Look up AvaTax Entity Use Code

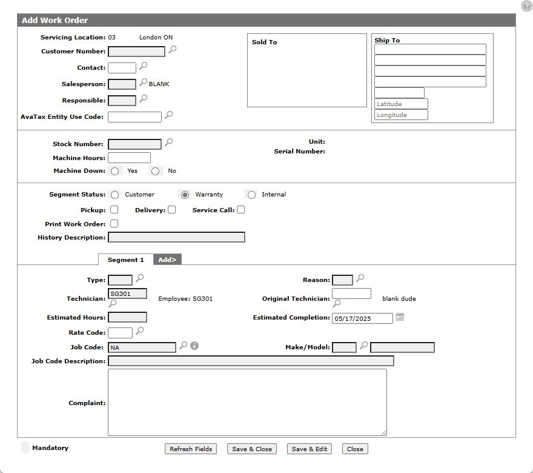click(169, 115)
